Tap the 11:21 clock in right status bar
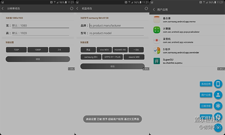 click(220, 2)
